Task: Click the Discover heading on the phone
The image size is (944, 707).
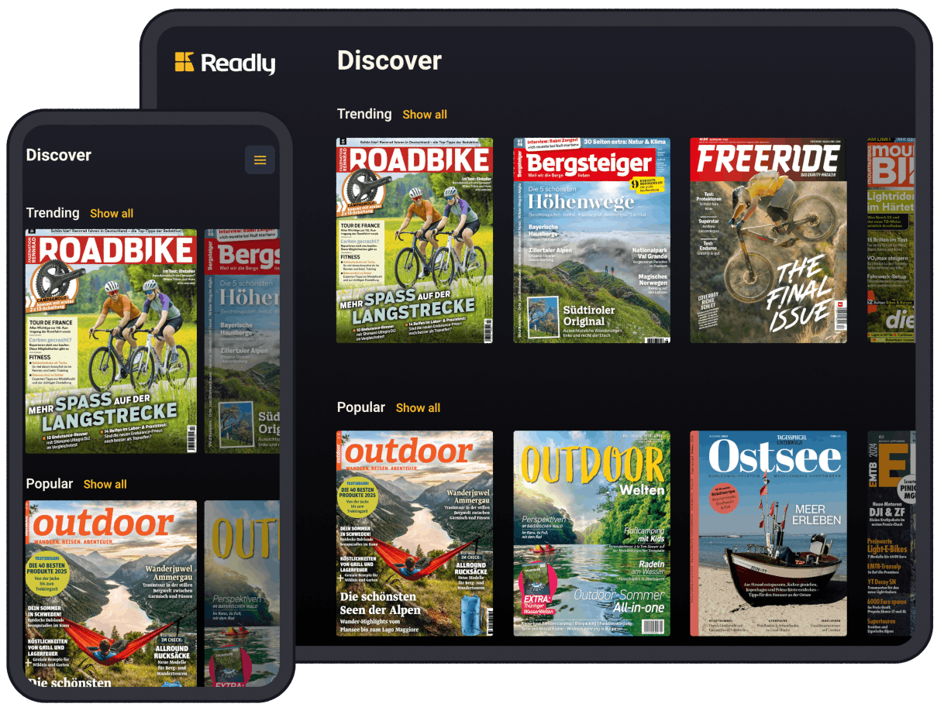Action: (59, 156)
